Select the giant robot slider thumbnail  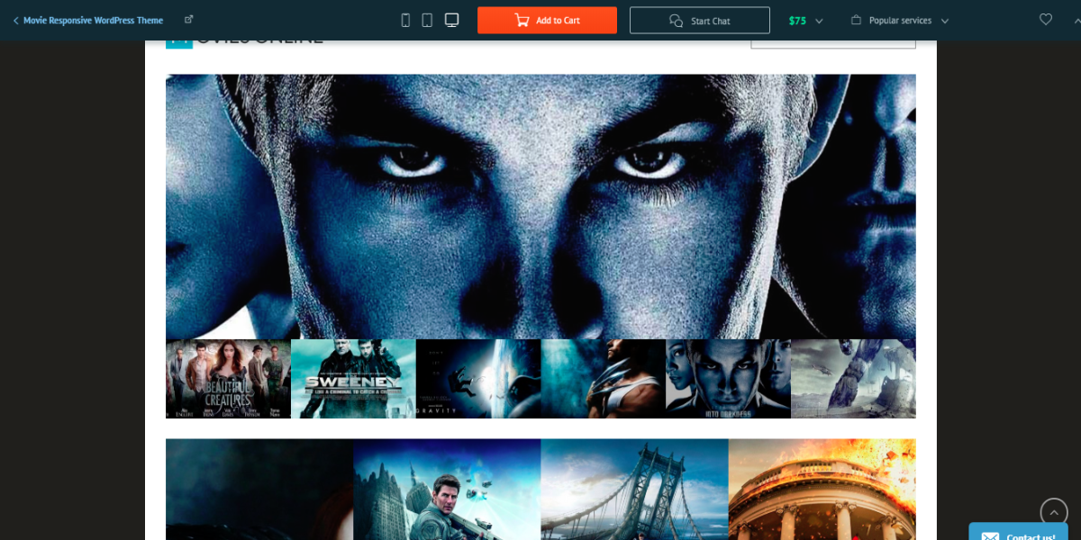(x=853, y=379)
